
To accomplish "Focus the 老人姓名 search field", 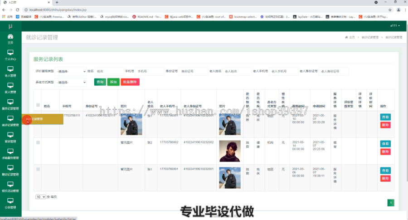I will [x=237, y=71].
